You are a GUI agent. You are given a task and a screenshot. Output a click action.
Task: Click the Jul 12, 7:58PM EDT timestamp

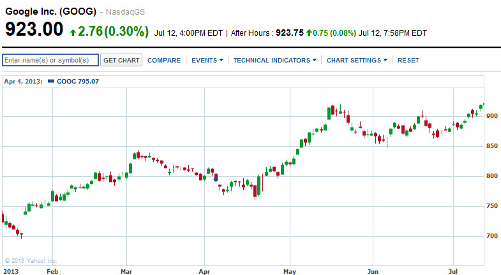coord(393,33)
